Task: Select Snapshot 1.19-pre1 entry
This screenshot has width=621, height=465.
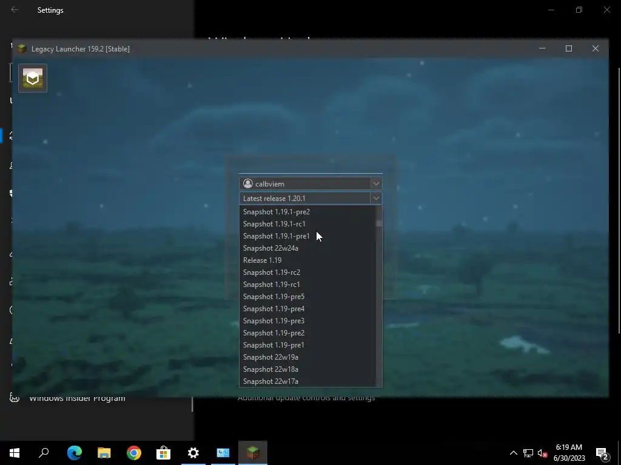Action: (307, 345)
